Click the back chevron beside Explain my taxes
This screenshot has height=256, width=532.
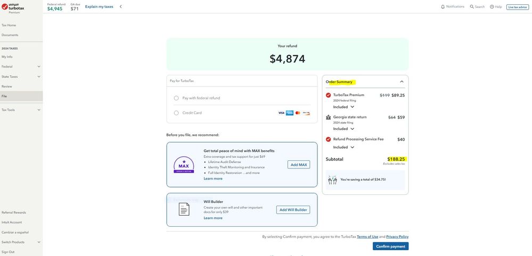coord(121,6)
